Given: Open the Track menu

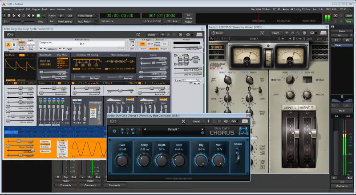Looking at the screenshot, I should click(x=45, y=9).
